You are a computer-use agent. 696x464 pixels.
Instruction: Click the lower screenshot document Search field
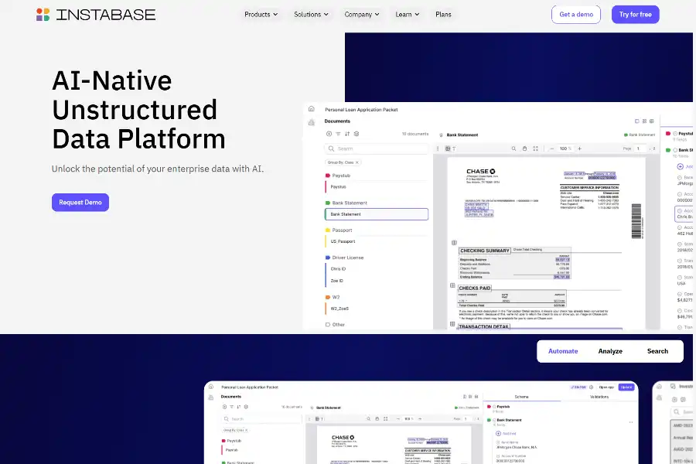(x=261, y=418)
